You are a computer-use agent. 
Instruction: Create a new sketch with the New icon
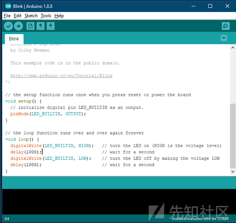pos(30,26)
